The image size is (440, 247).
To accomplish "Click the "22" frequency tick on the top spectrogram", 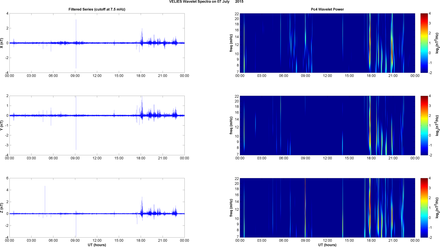I will (237, 14).
